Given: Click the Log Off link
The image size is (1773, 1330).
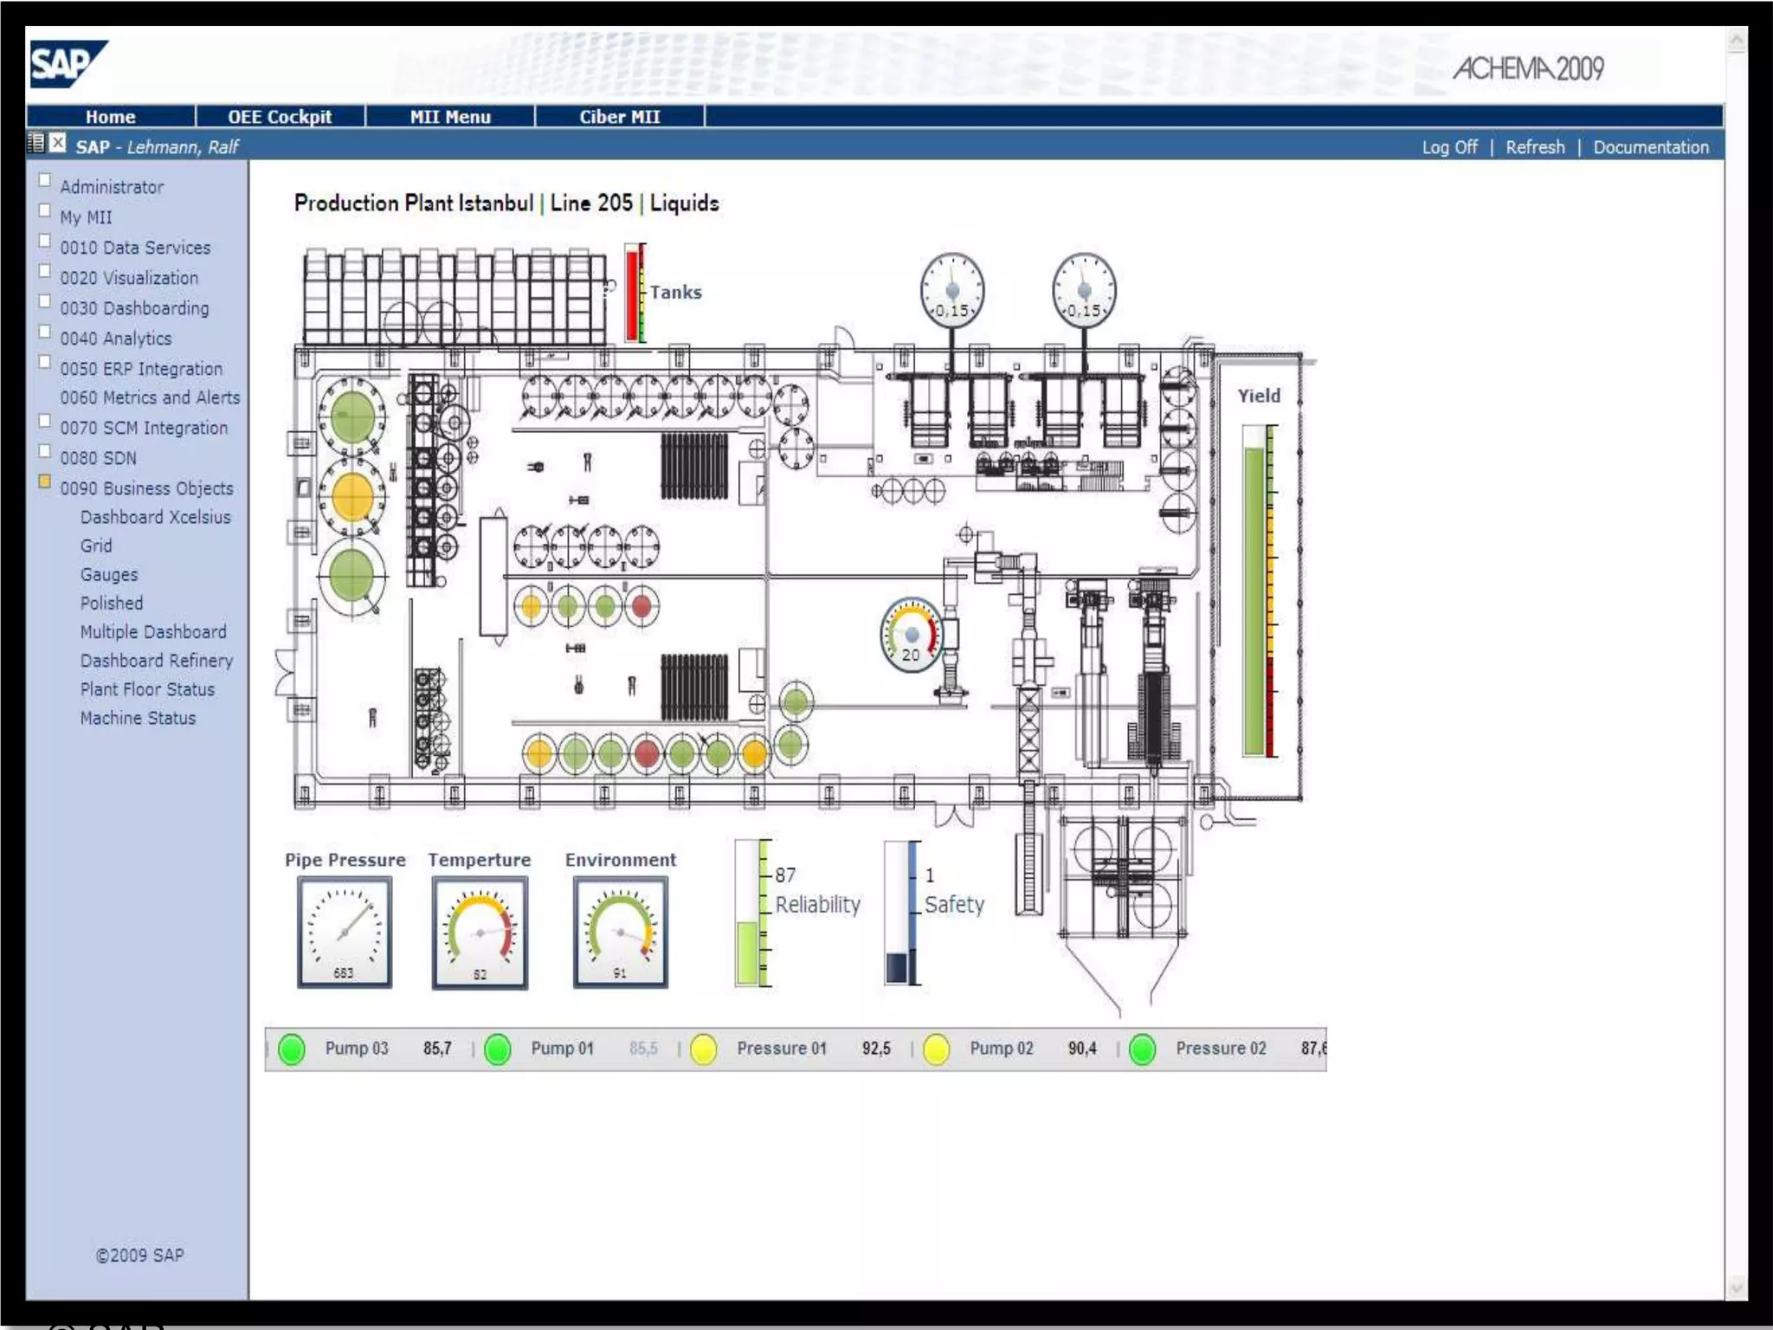Looking at the screenshot, I should pyautogui.click(x=1449, y=147).
